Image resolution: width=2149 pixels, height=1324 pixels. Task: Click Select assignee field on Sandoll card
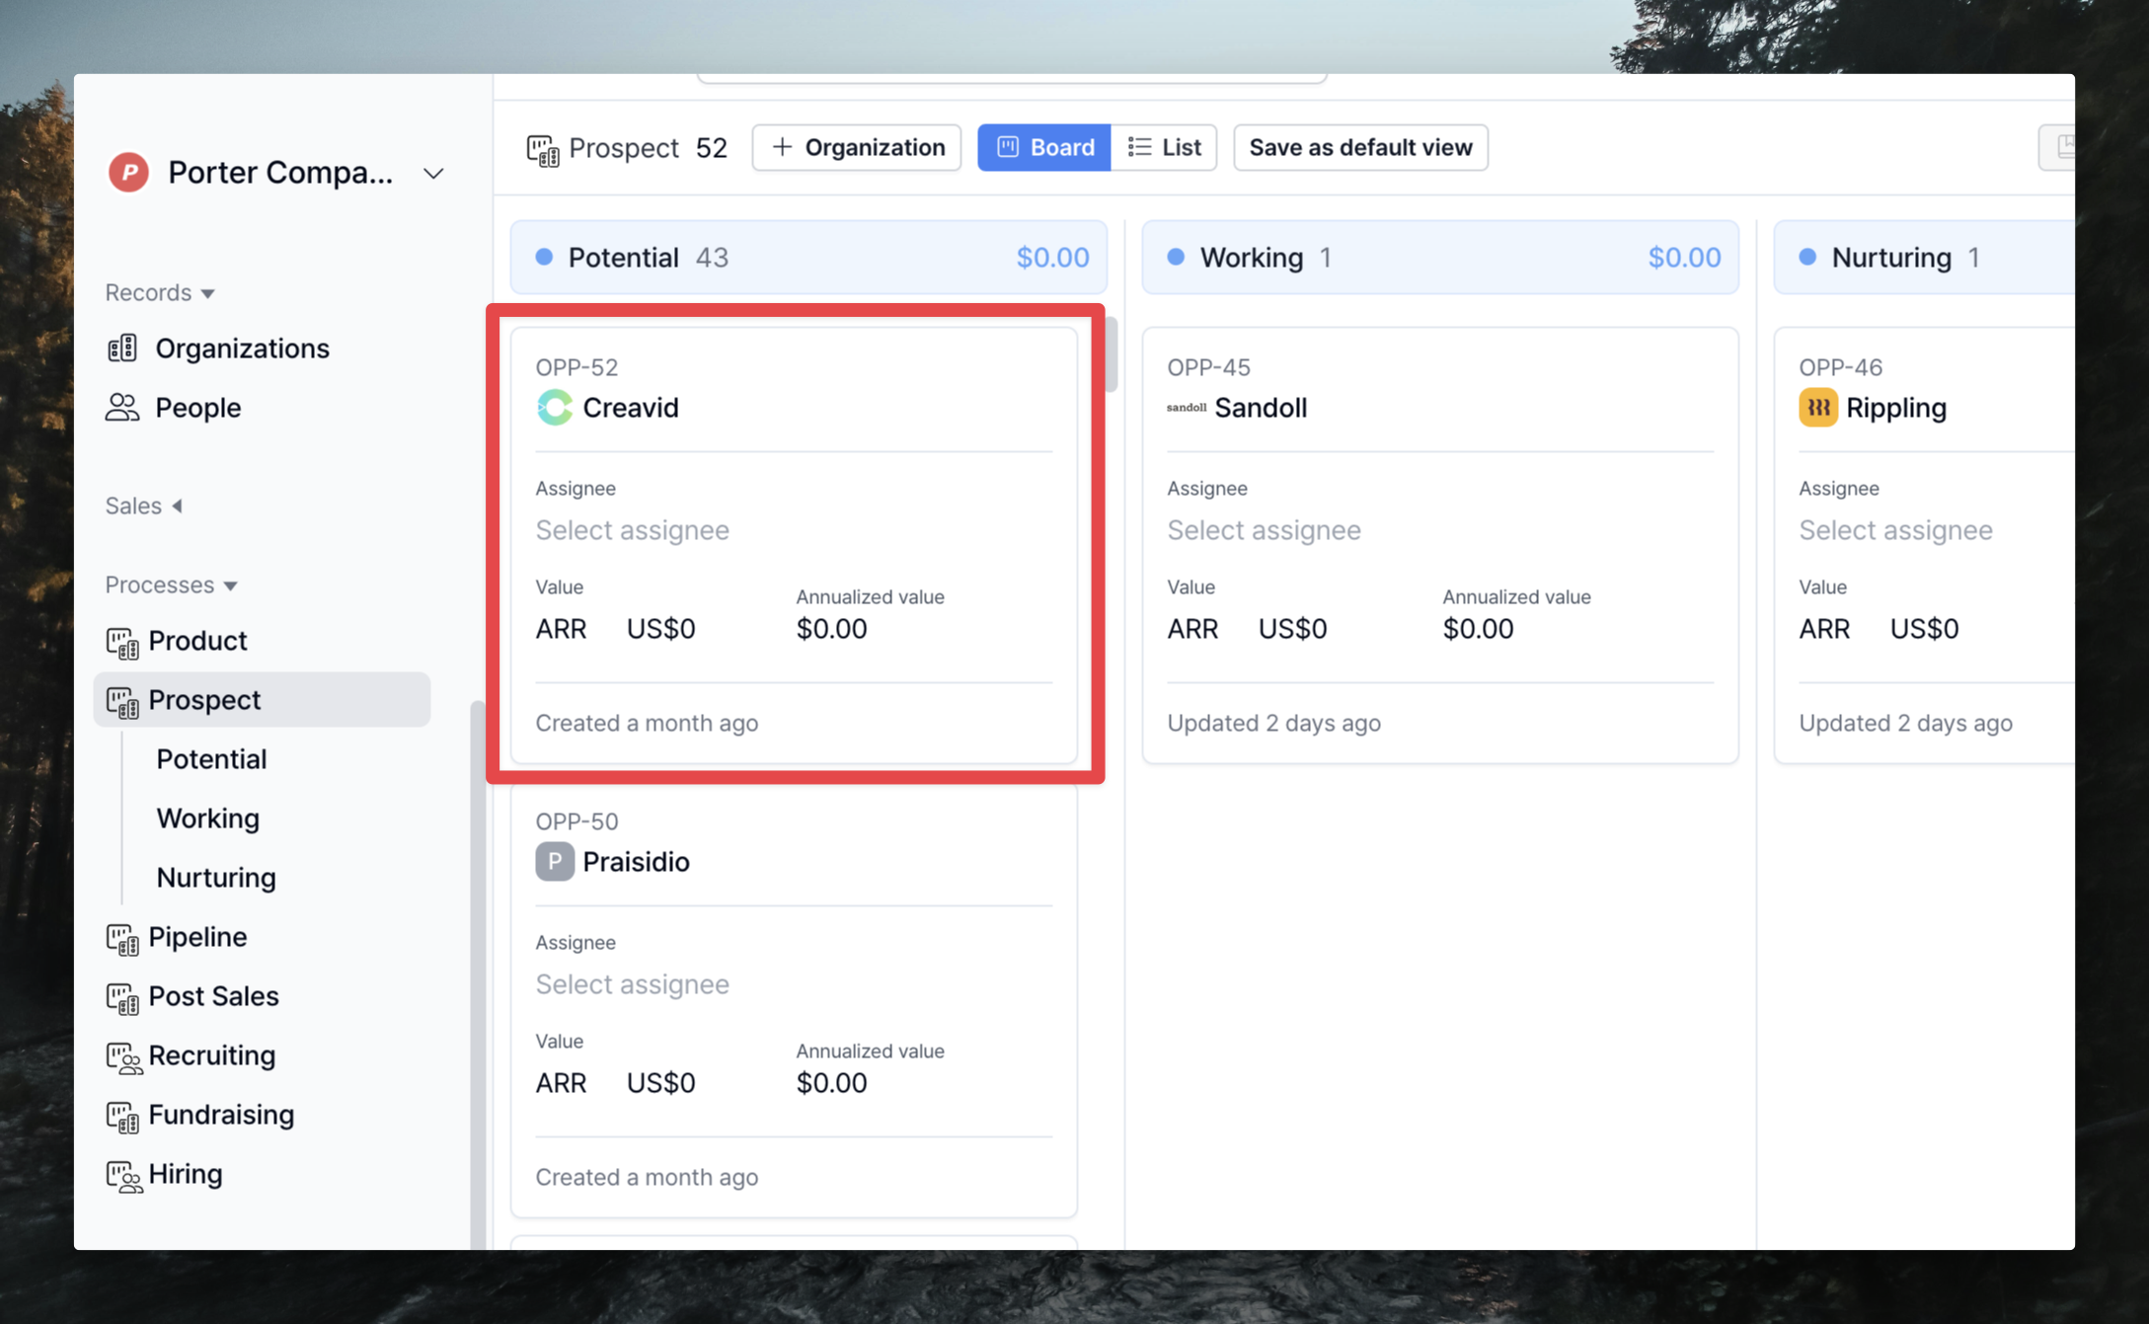click(x=1264, y=530)
